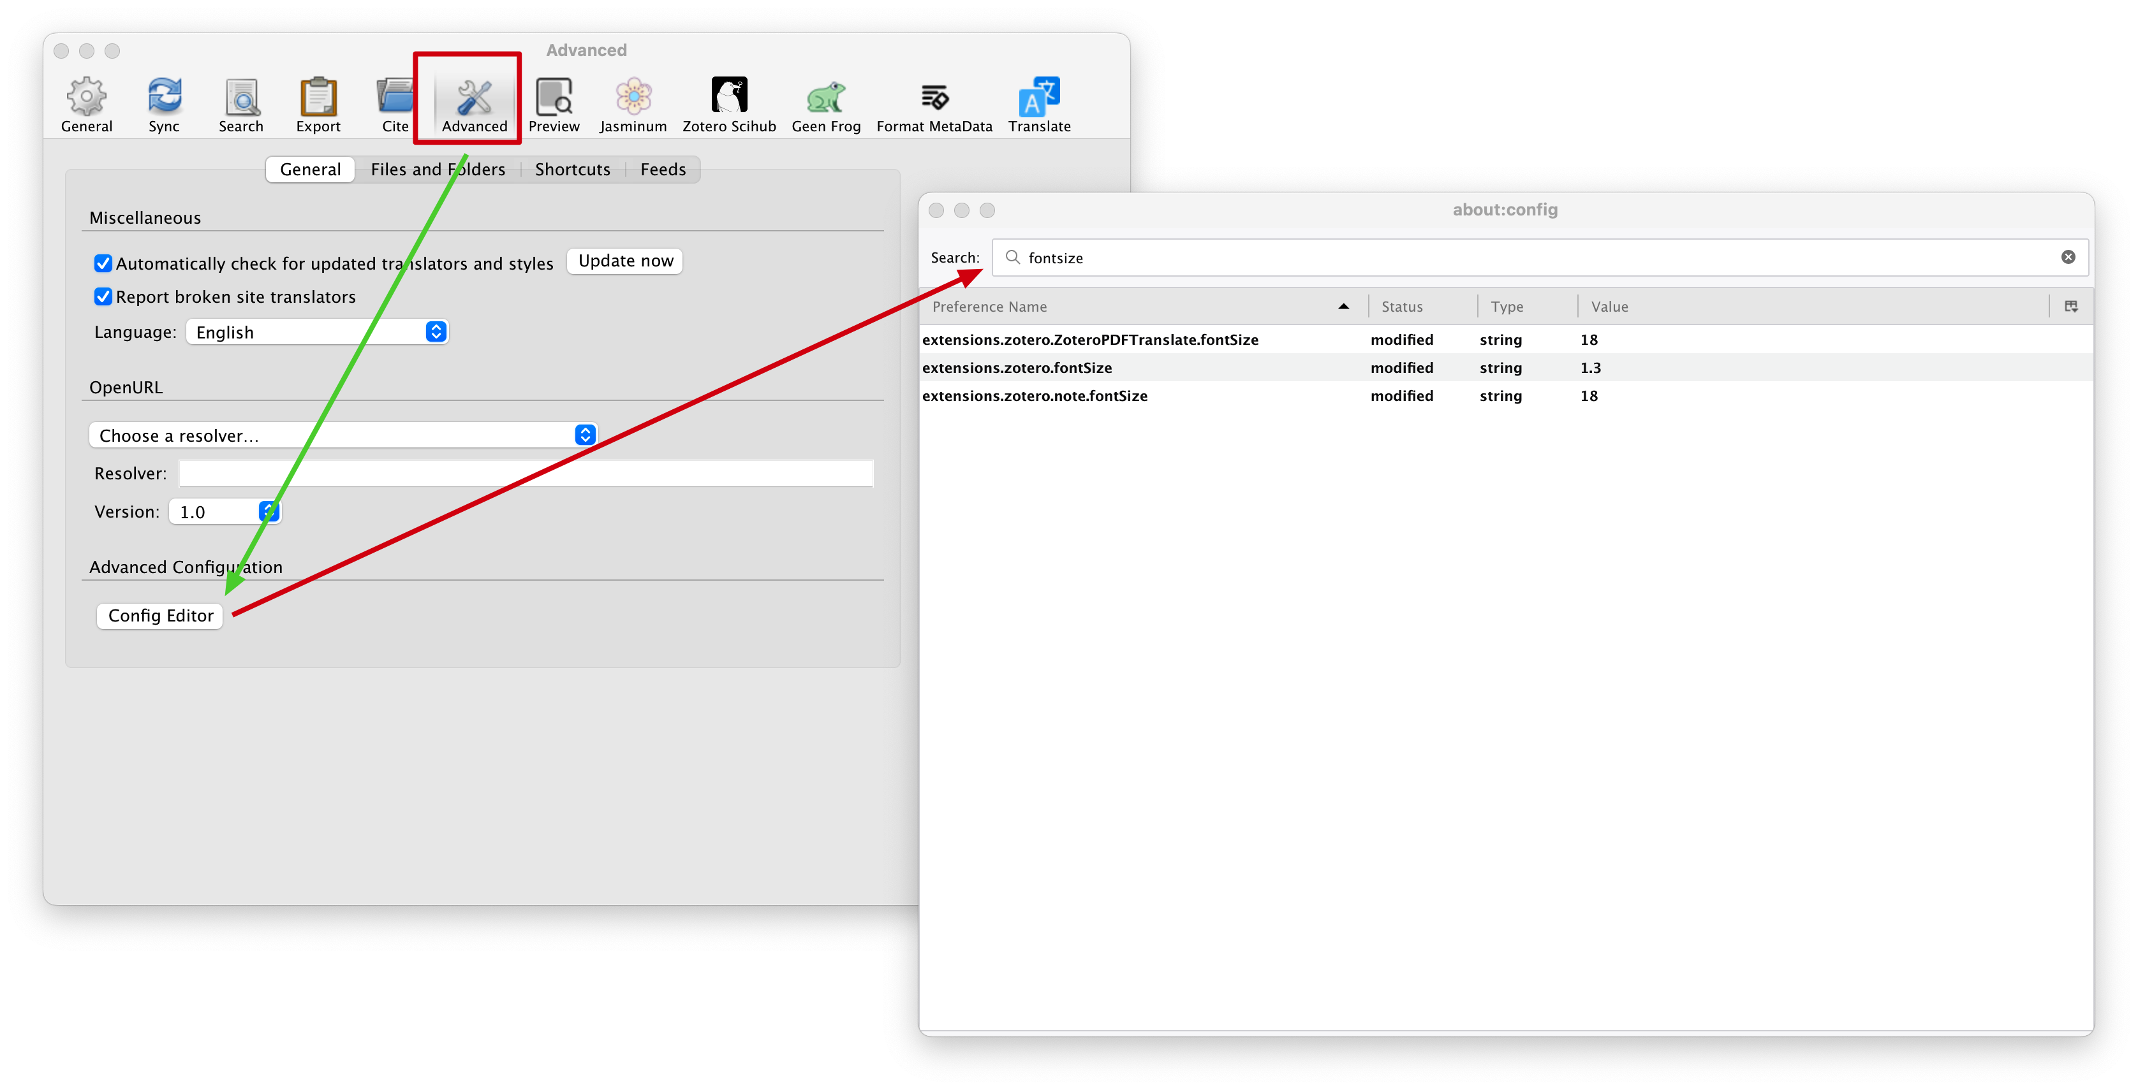
Task: Click the Update now button
Action: [626, 261]
